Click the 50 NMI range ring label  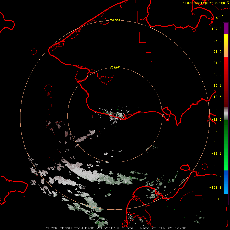coord(115,67)
